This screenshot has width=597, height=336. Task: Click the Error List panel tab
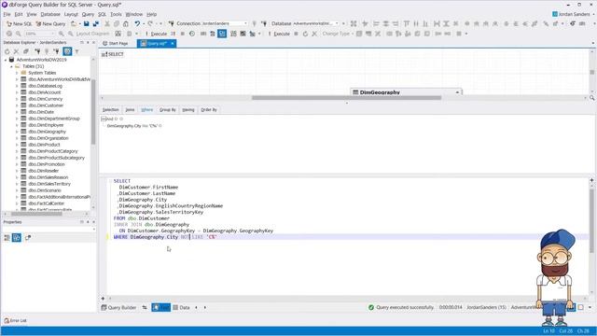point(15,321)
